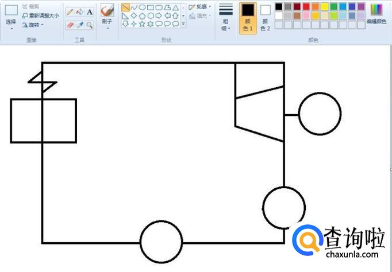
Task: Pick the red color swatch
Action: (x=306, y=6)
